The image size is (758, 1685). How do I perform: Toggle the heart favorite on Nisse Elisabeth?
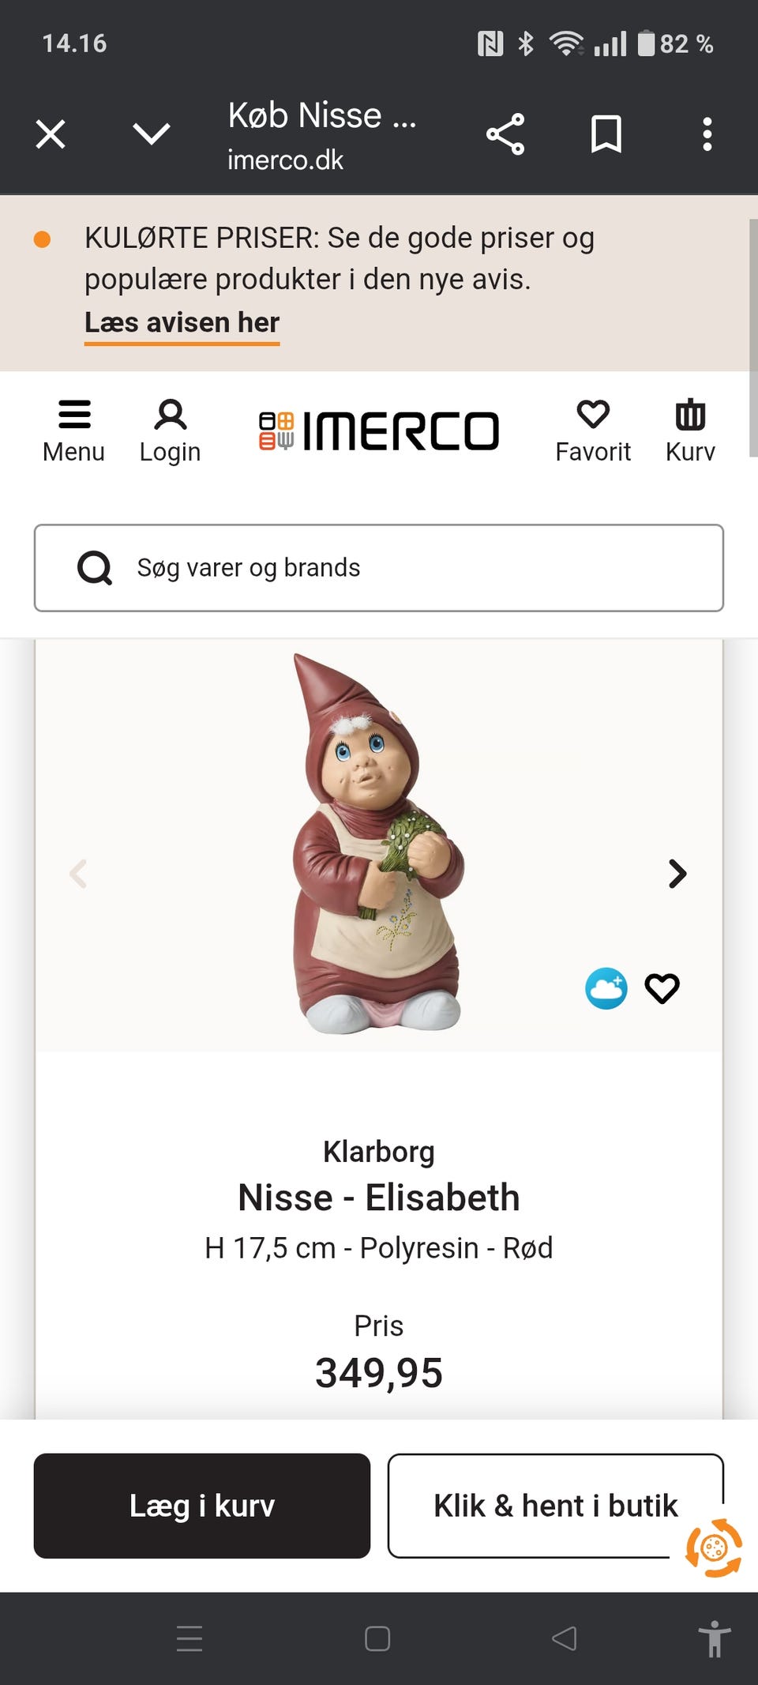tap(662, 988)
